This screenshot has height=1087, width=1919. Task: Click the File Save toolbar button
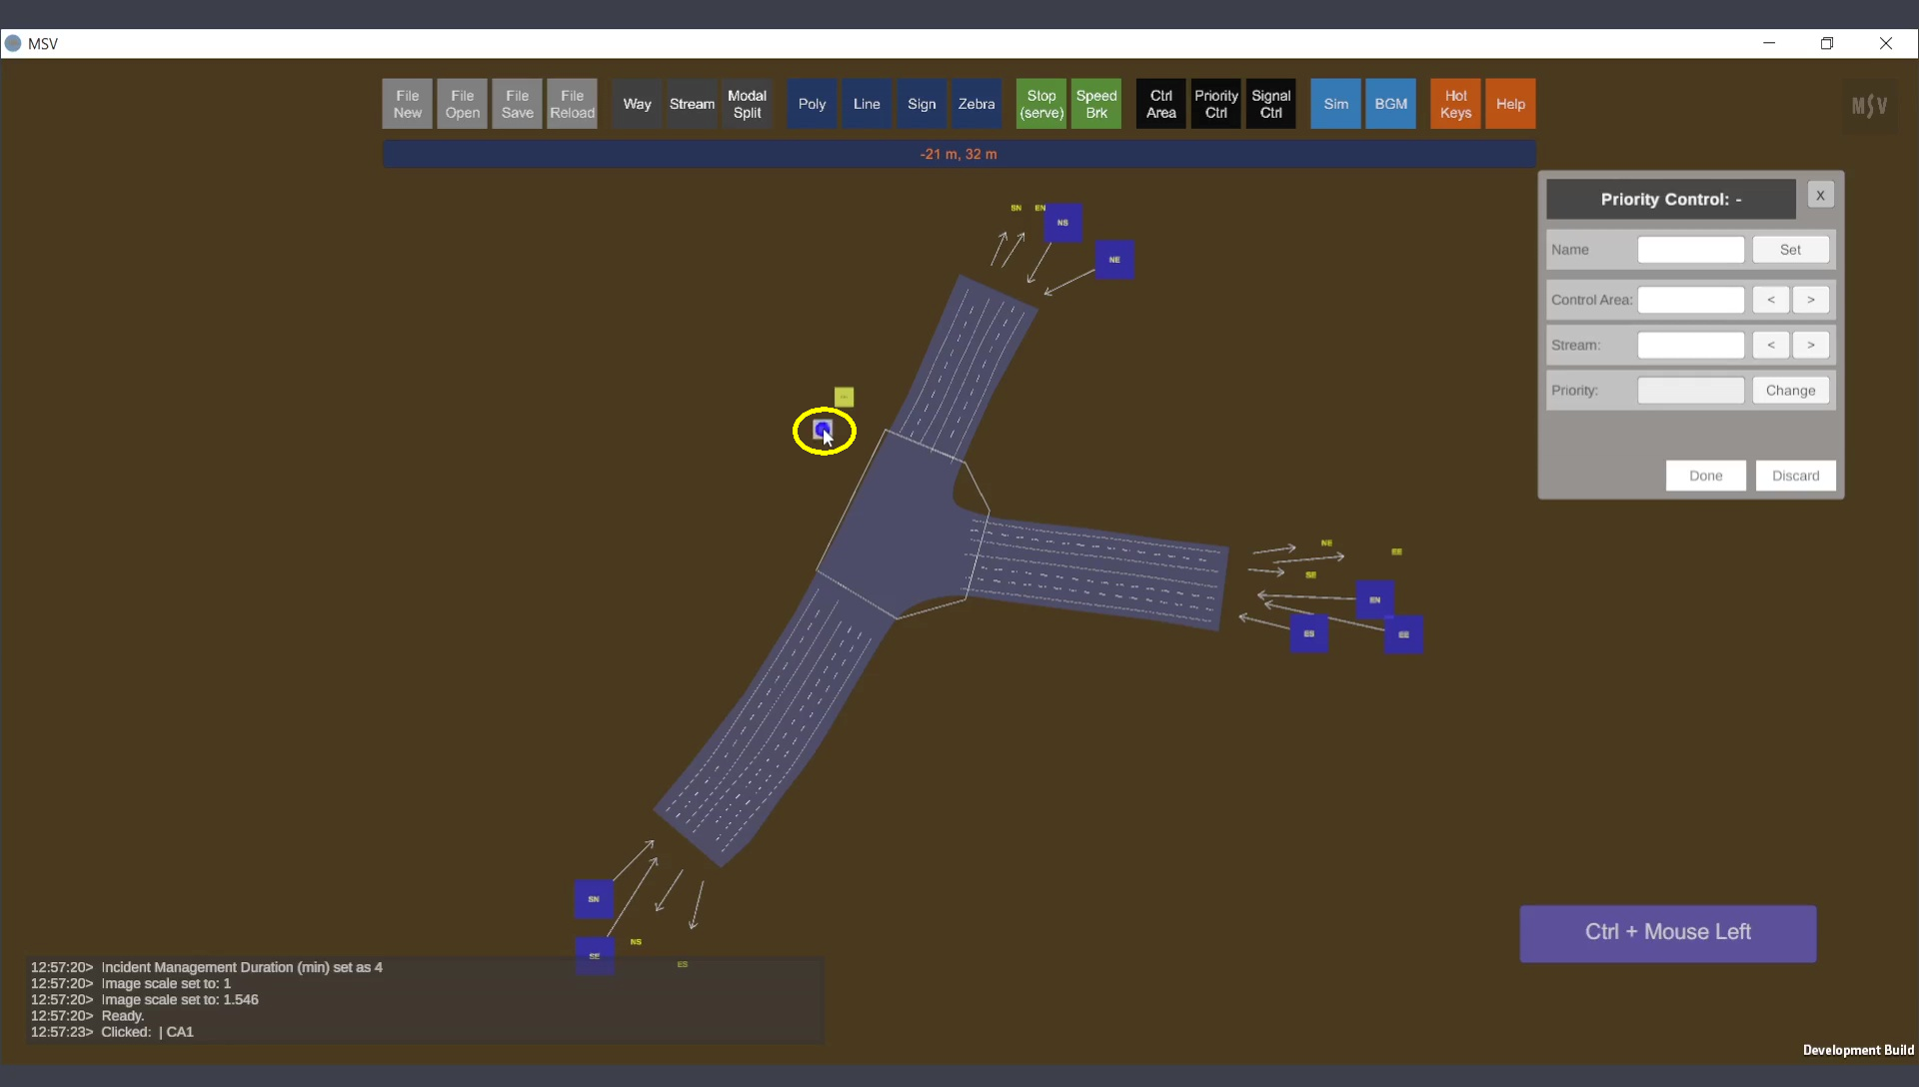coord(517,104)
